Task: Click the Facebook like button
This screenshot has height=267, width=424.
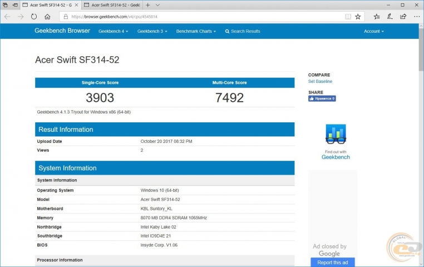Action: tap(322, 98)
